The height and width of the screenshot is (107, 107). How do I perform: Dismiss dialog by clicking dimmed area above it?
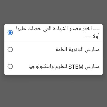click(x=53, y=12)
